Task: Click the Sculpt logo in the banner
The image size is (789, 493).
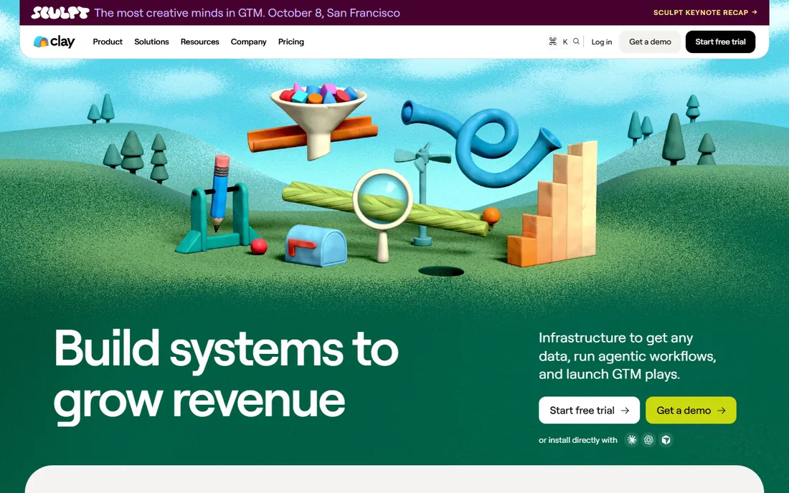Action: point(60,13)
